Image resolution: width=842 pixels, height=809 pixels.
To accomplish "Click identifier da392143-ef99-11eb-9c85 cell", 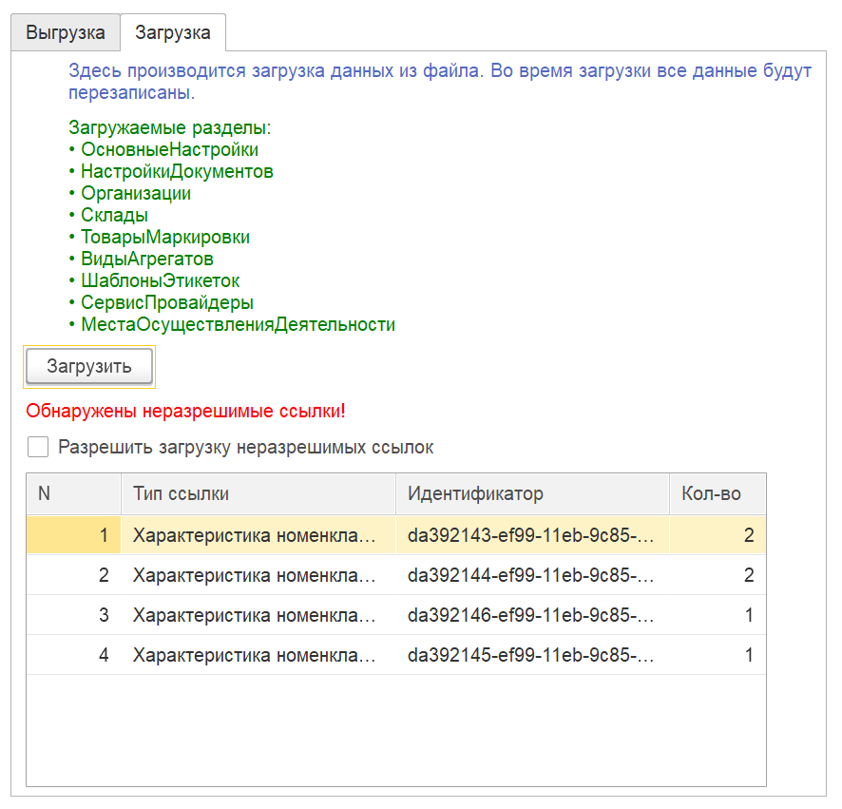I will point(533,535).
